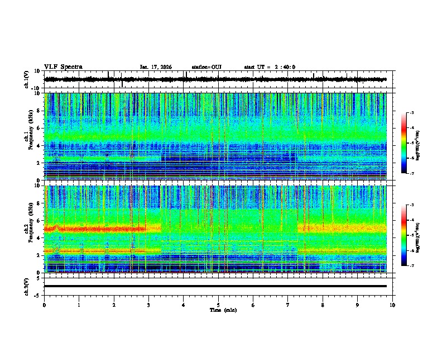
Task: Click the ch.1 voltage waveform trace
Action: point(215,79)
